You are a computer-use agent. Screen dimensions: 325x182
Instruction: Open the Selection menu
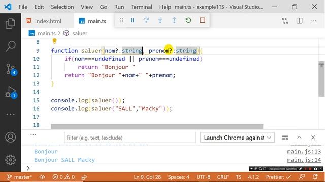(x=62, y=7)
